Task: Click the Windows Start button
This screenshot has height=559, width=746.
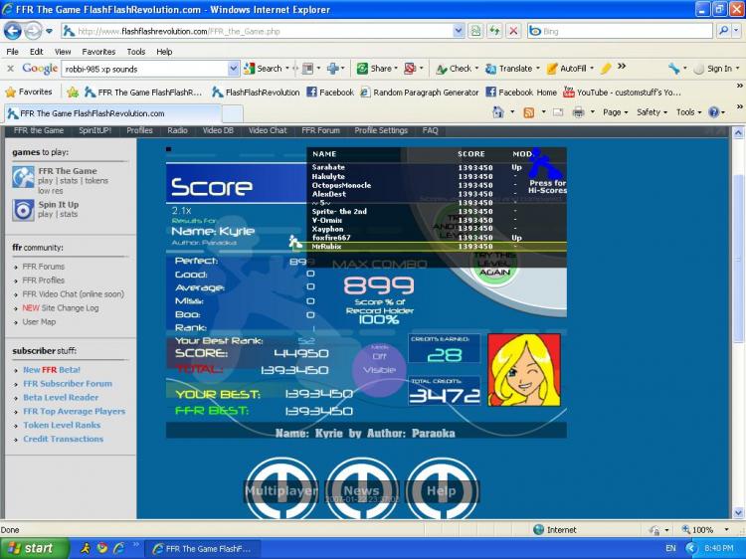Action: [34, 548]
